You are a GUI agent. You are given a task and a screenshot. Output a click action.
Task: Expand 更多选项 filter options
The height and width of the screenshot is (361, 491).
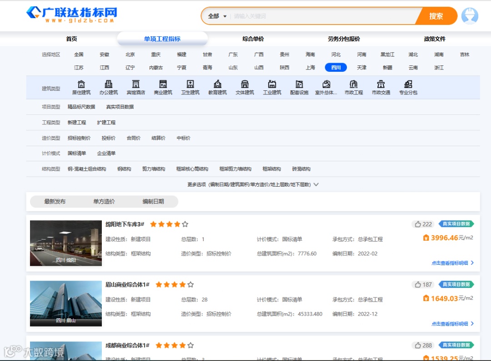(x=253, y=184)
